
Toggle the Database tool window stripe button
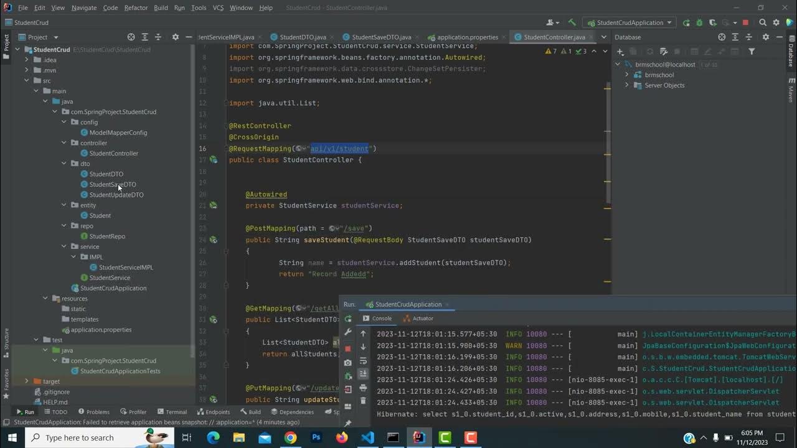(791, 52)
